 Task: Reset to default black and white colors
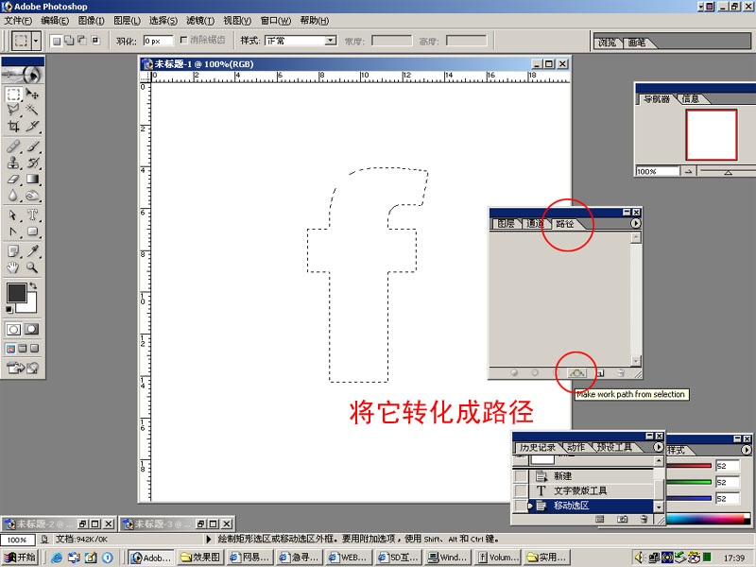coord(9,309)
